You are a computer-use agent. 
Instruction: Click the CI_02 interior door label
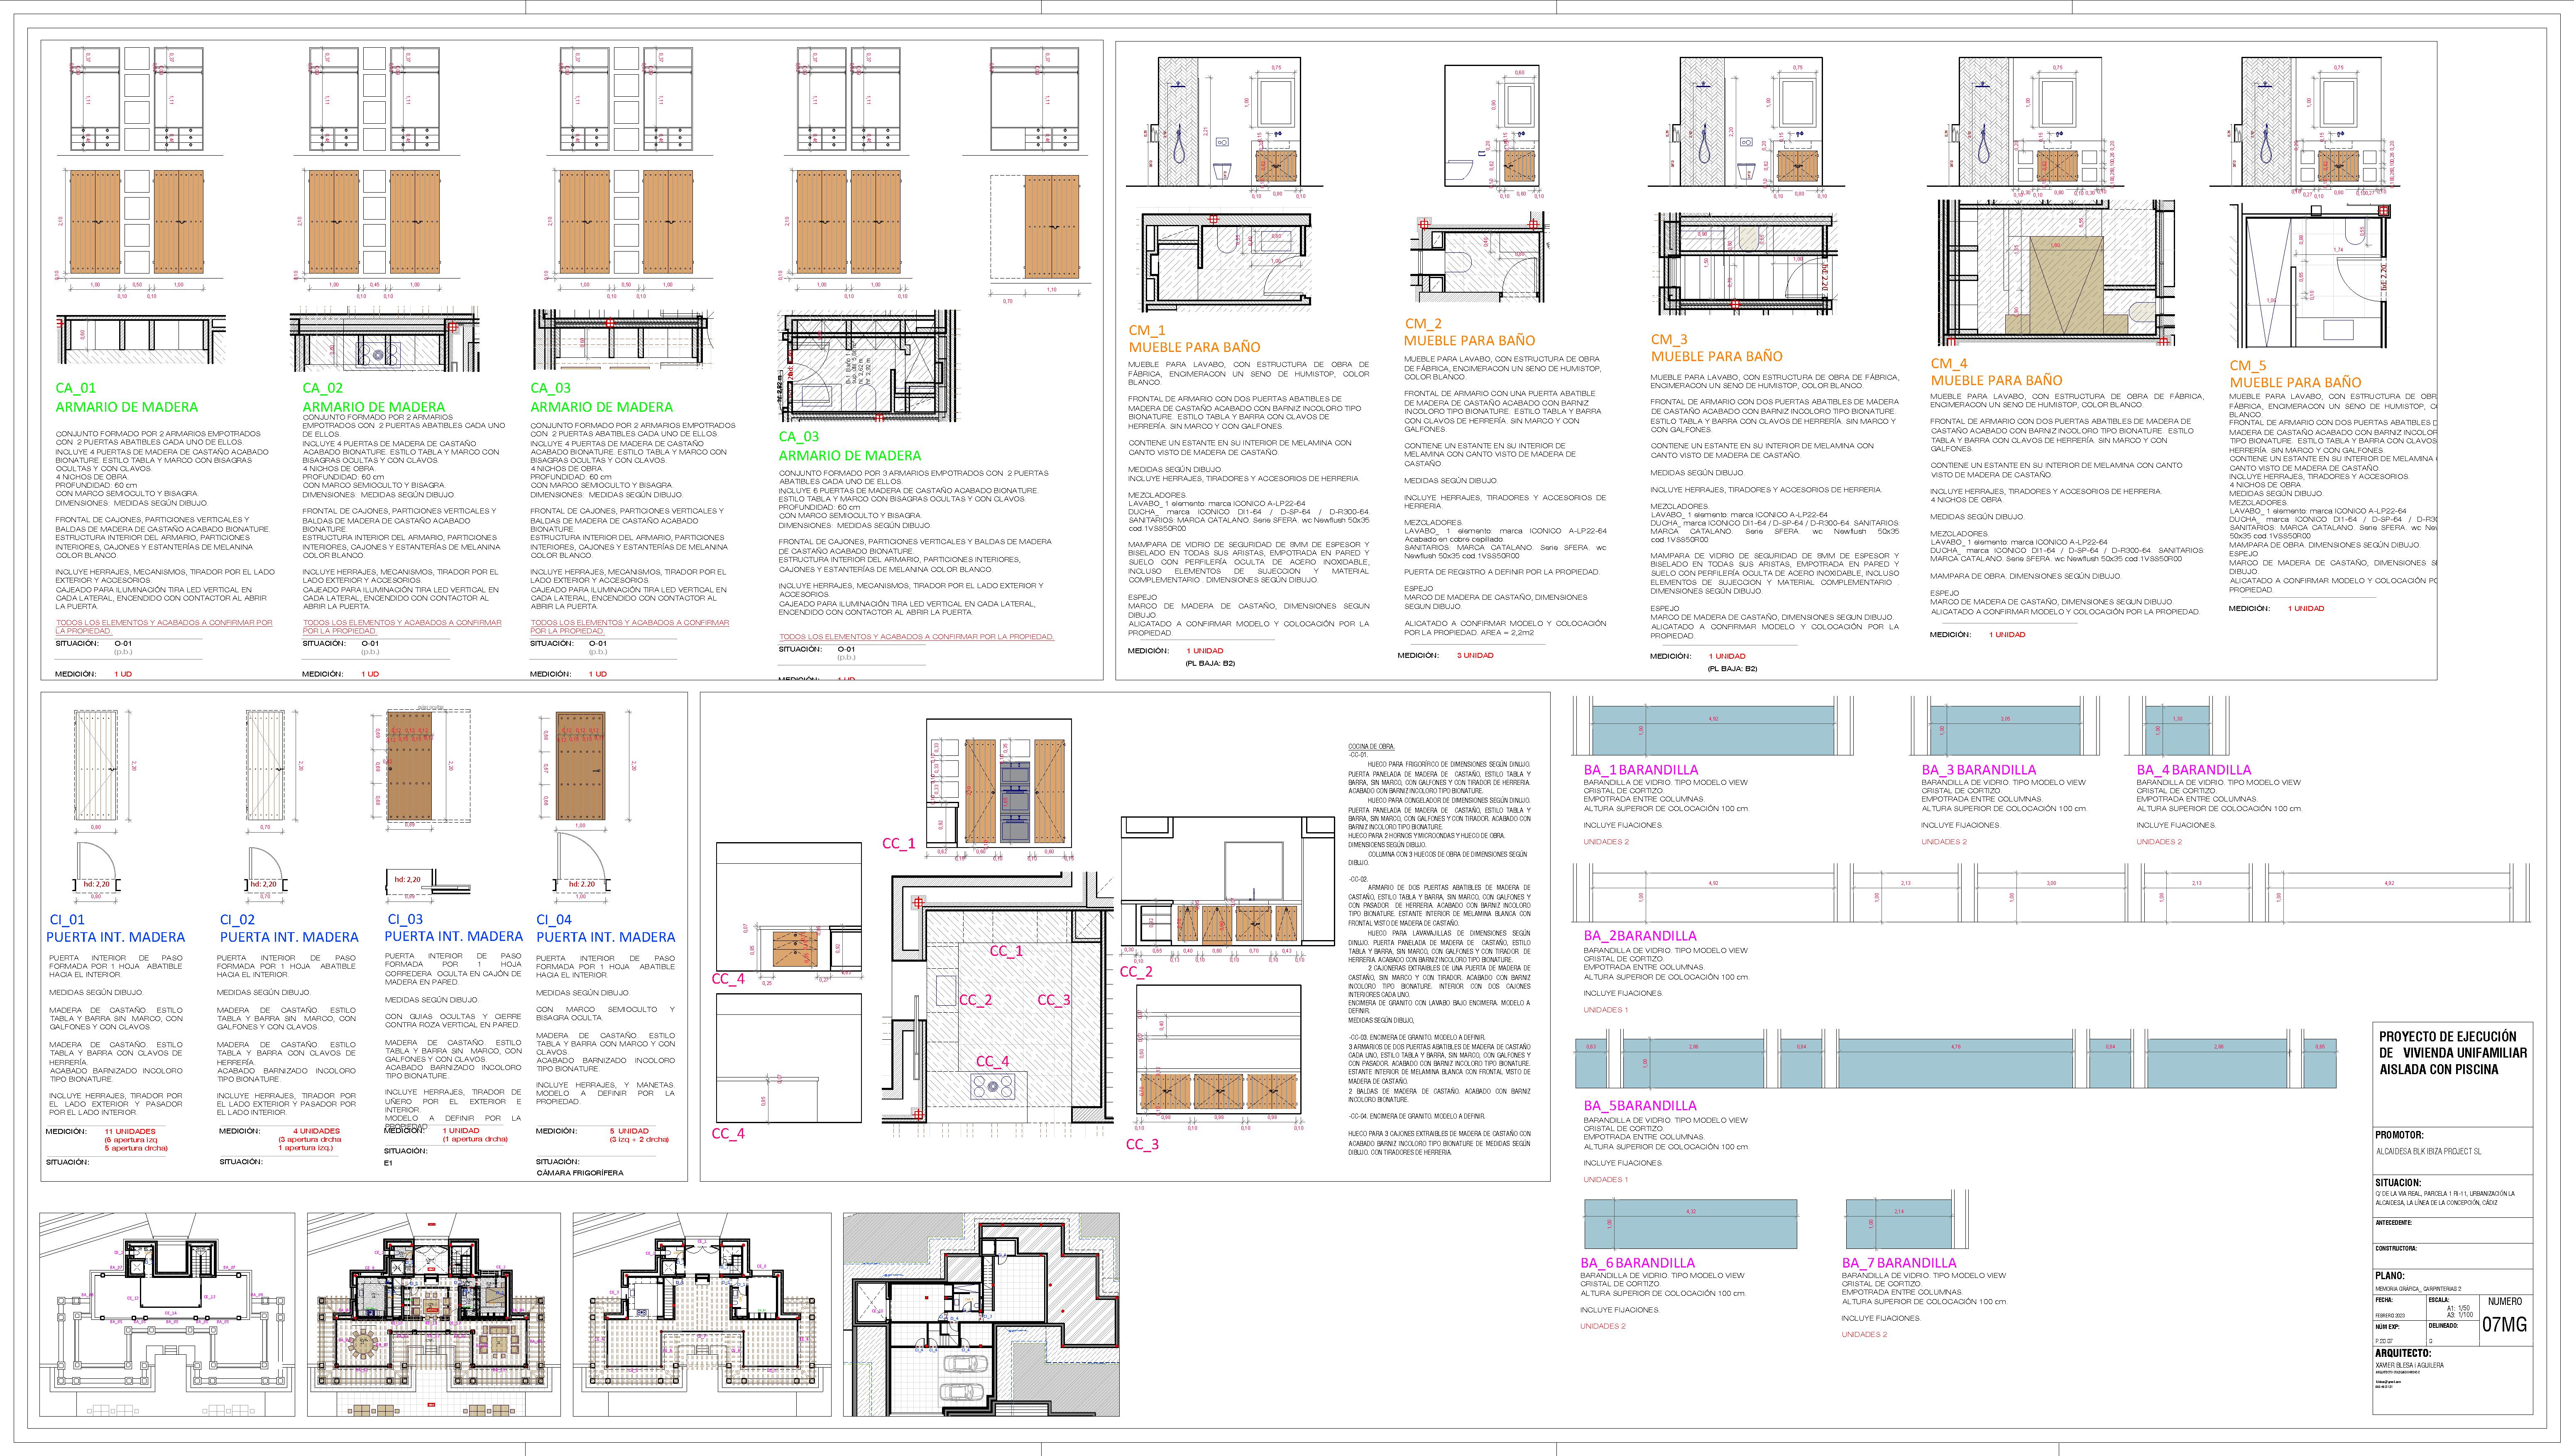[x=237, y=920]
